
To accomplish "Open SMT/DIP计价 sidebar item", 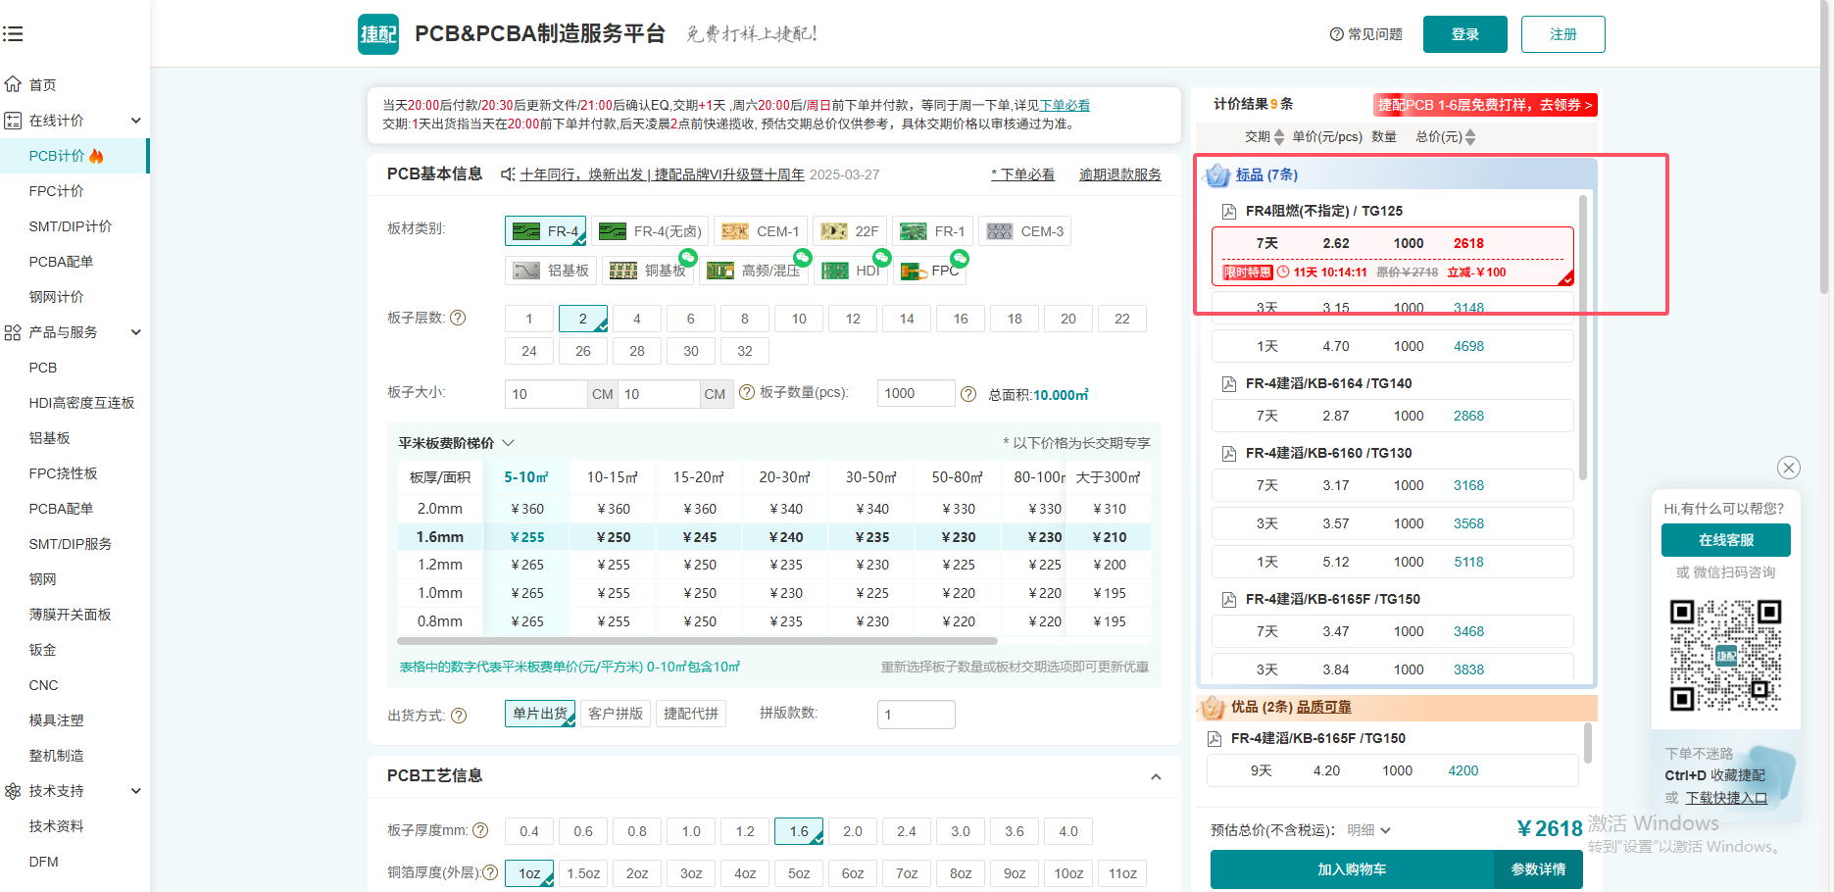I will (71, 226).
